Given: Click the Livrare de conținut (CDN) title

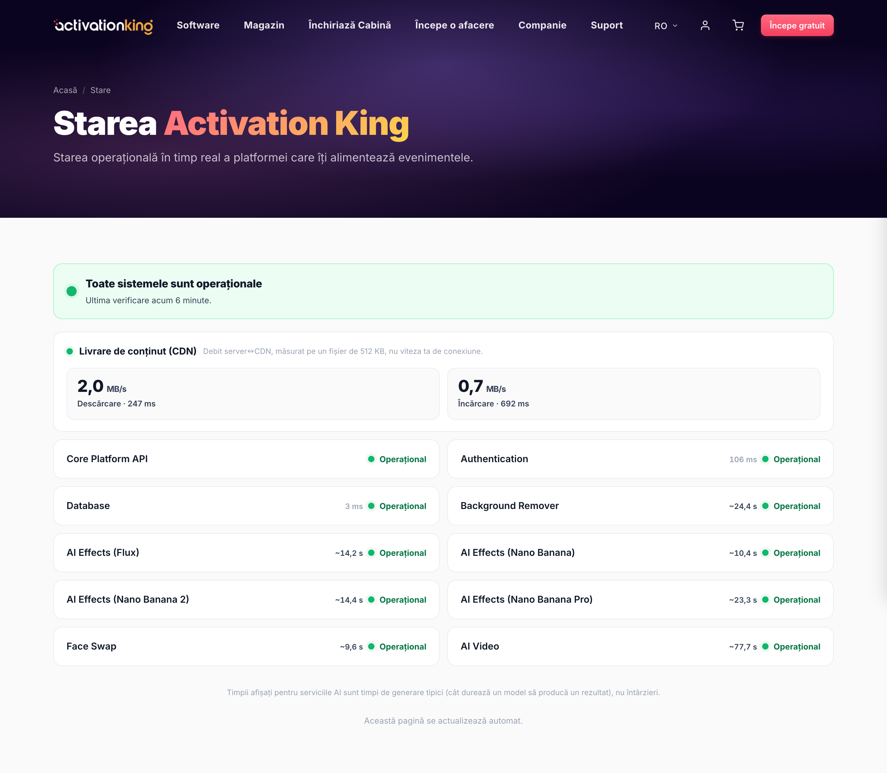Looking at the screenshot, I should [x=138, y=352].
